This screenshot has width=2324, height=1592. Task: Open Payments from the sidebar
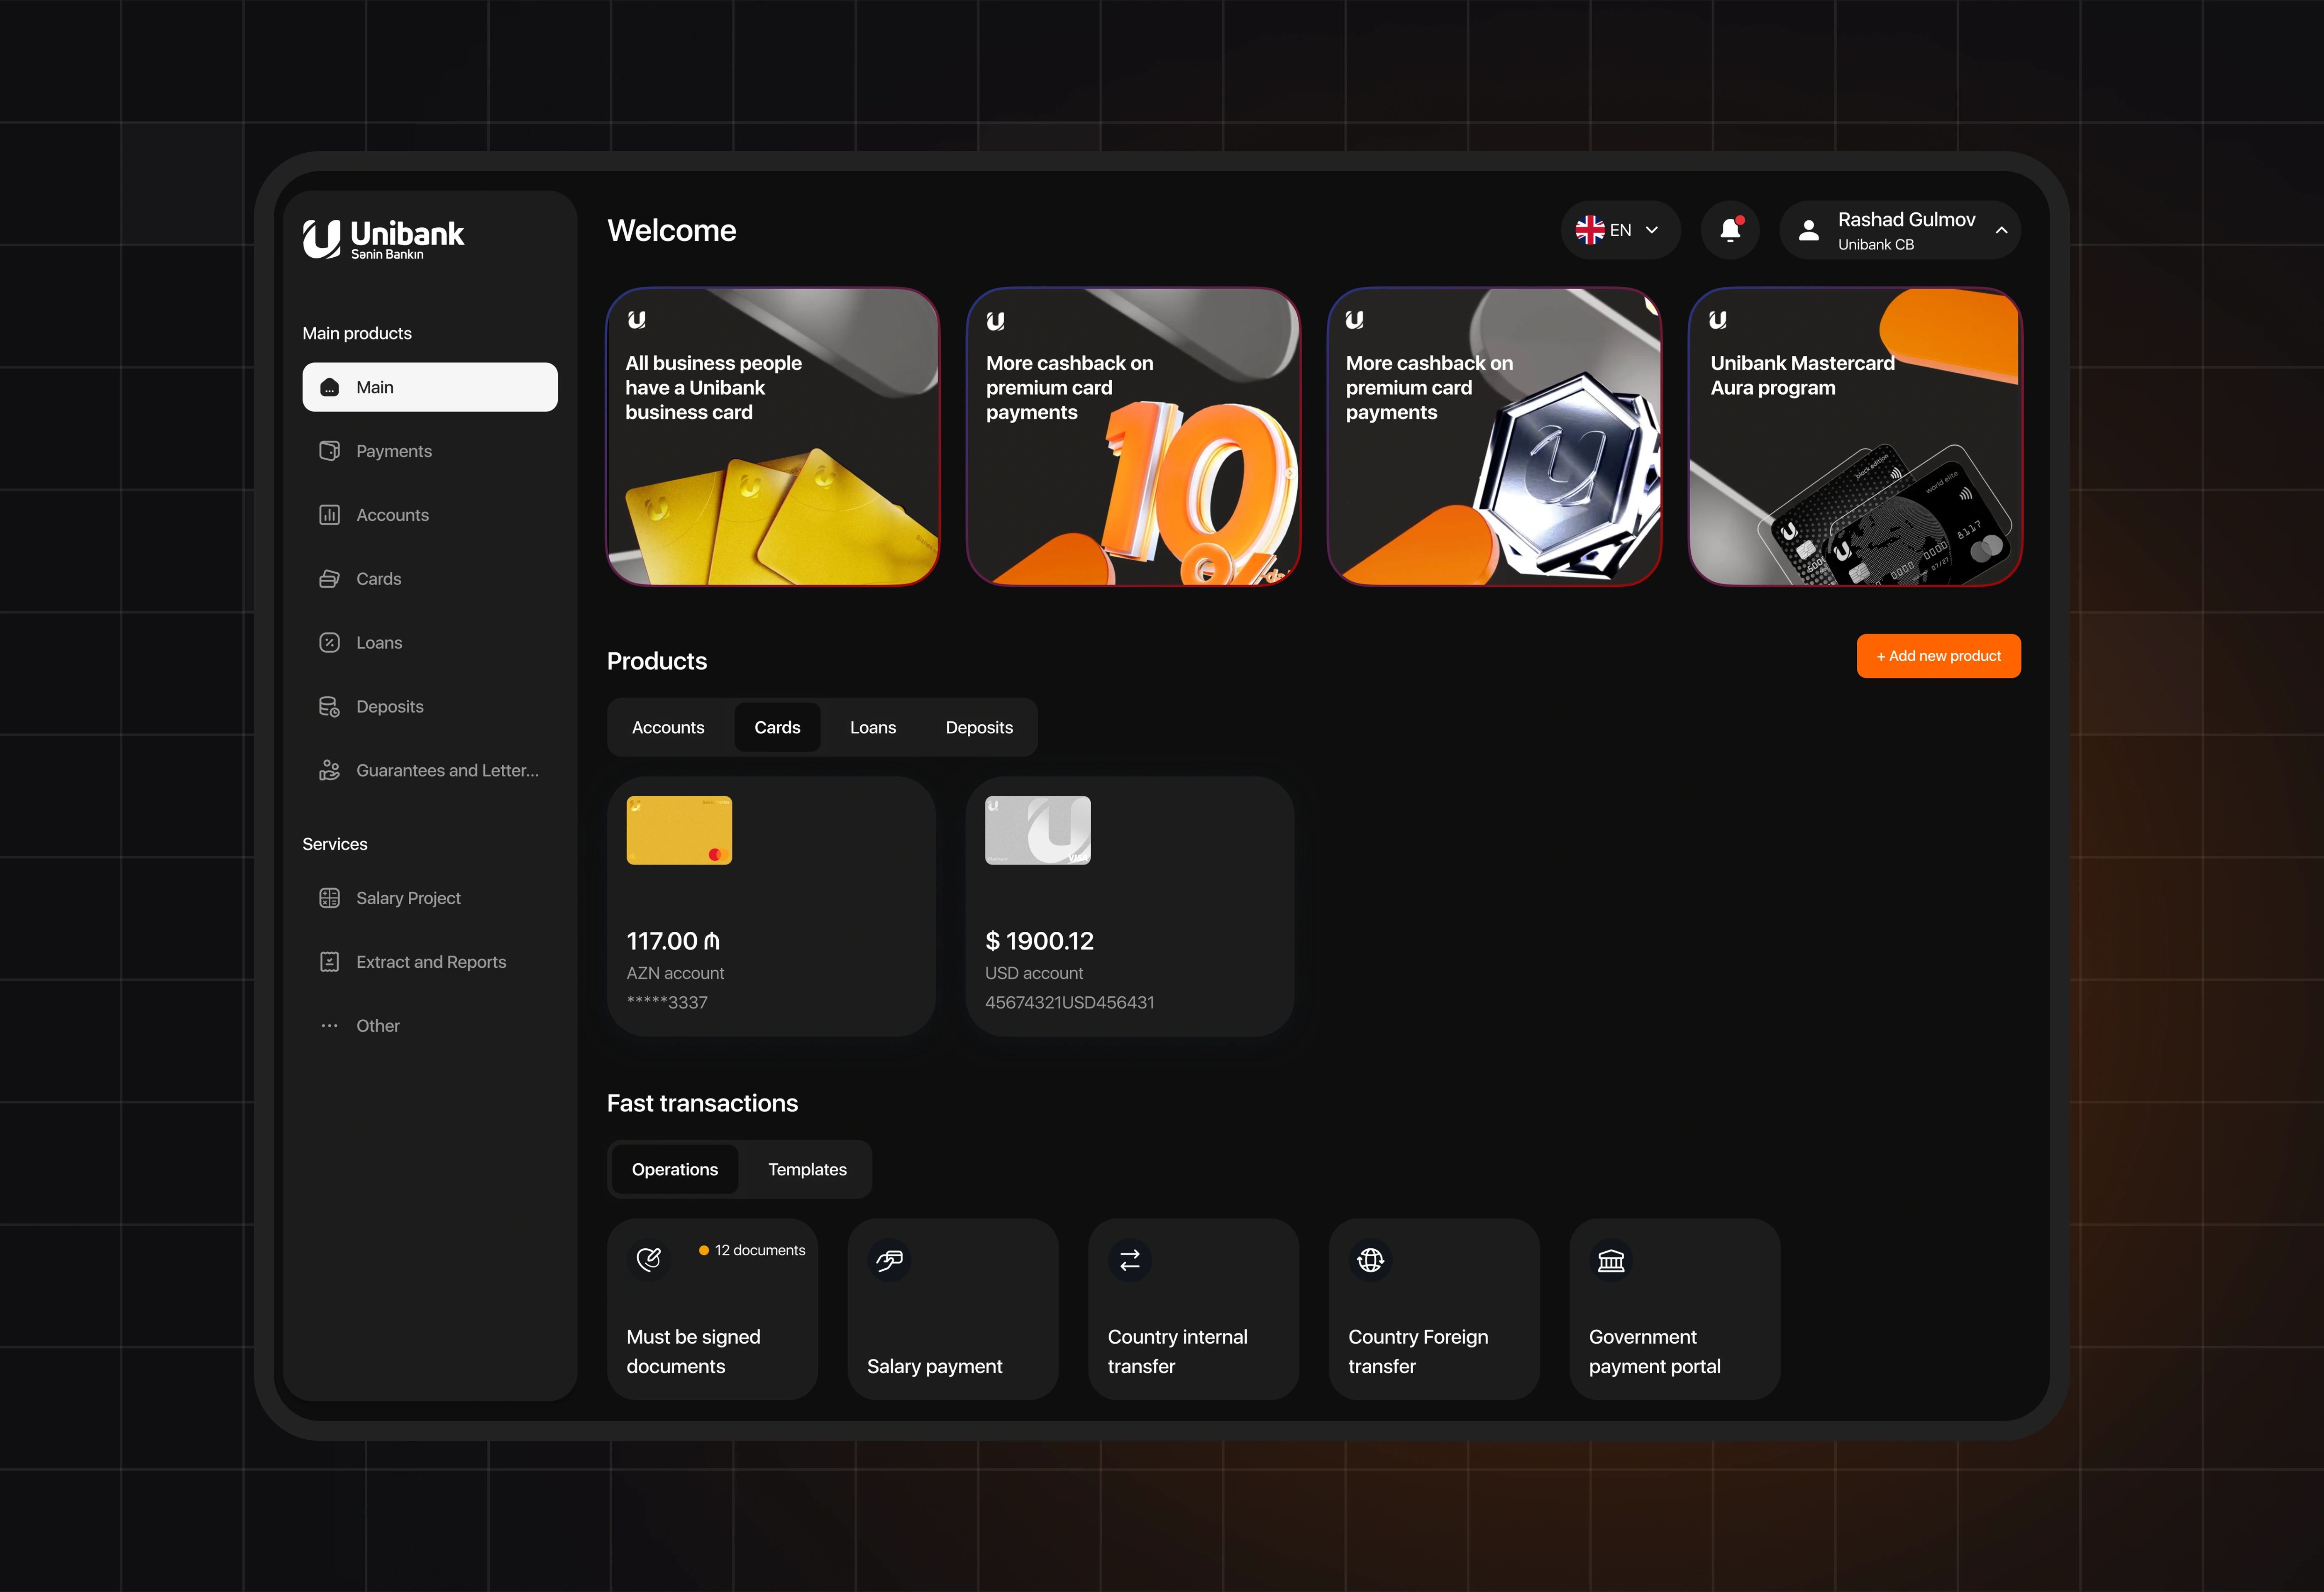[x=393, y=451]
